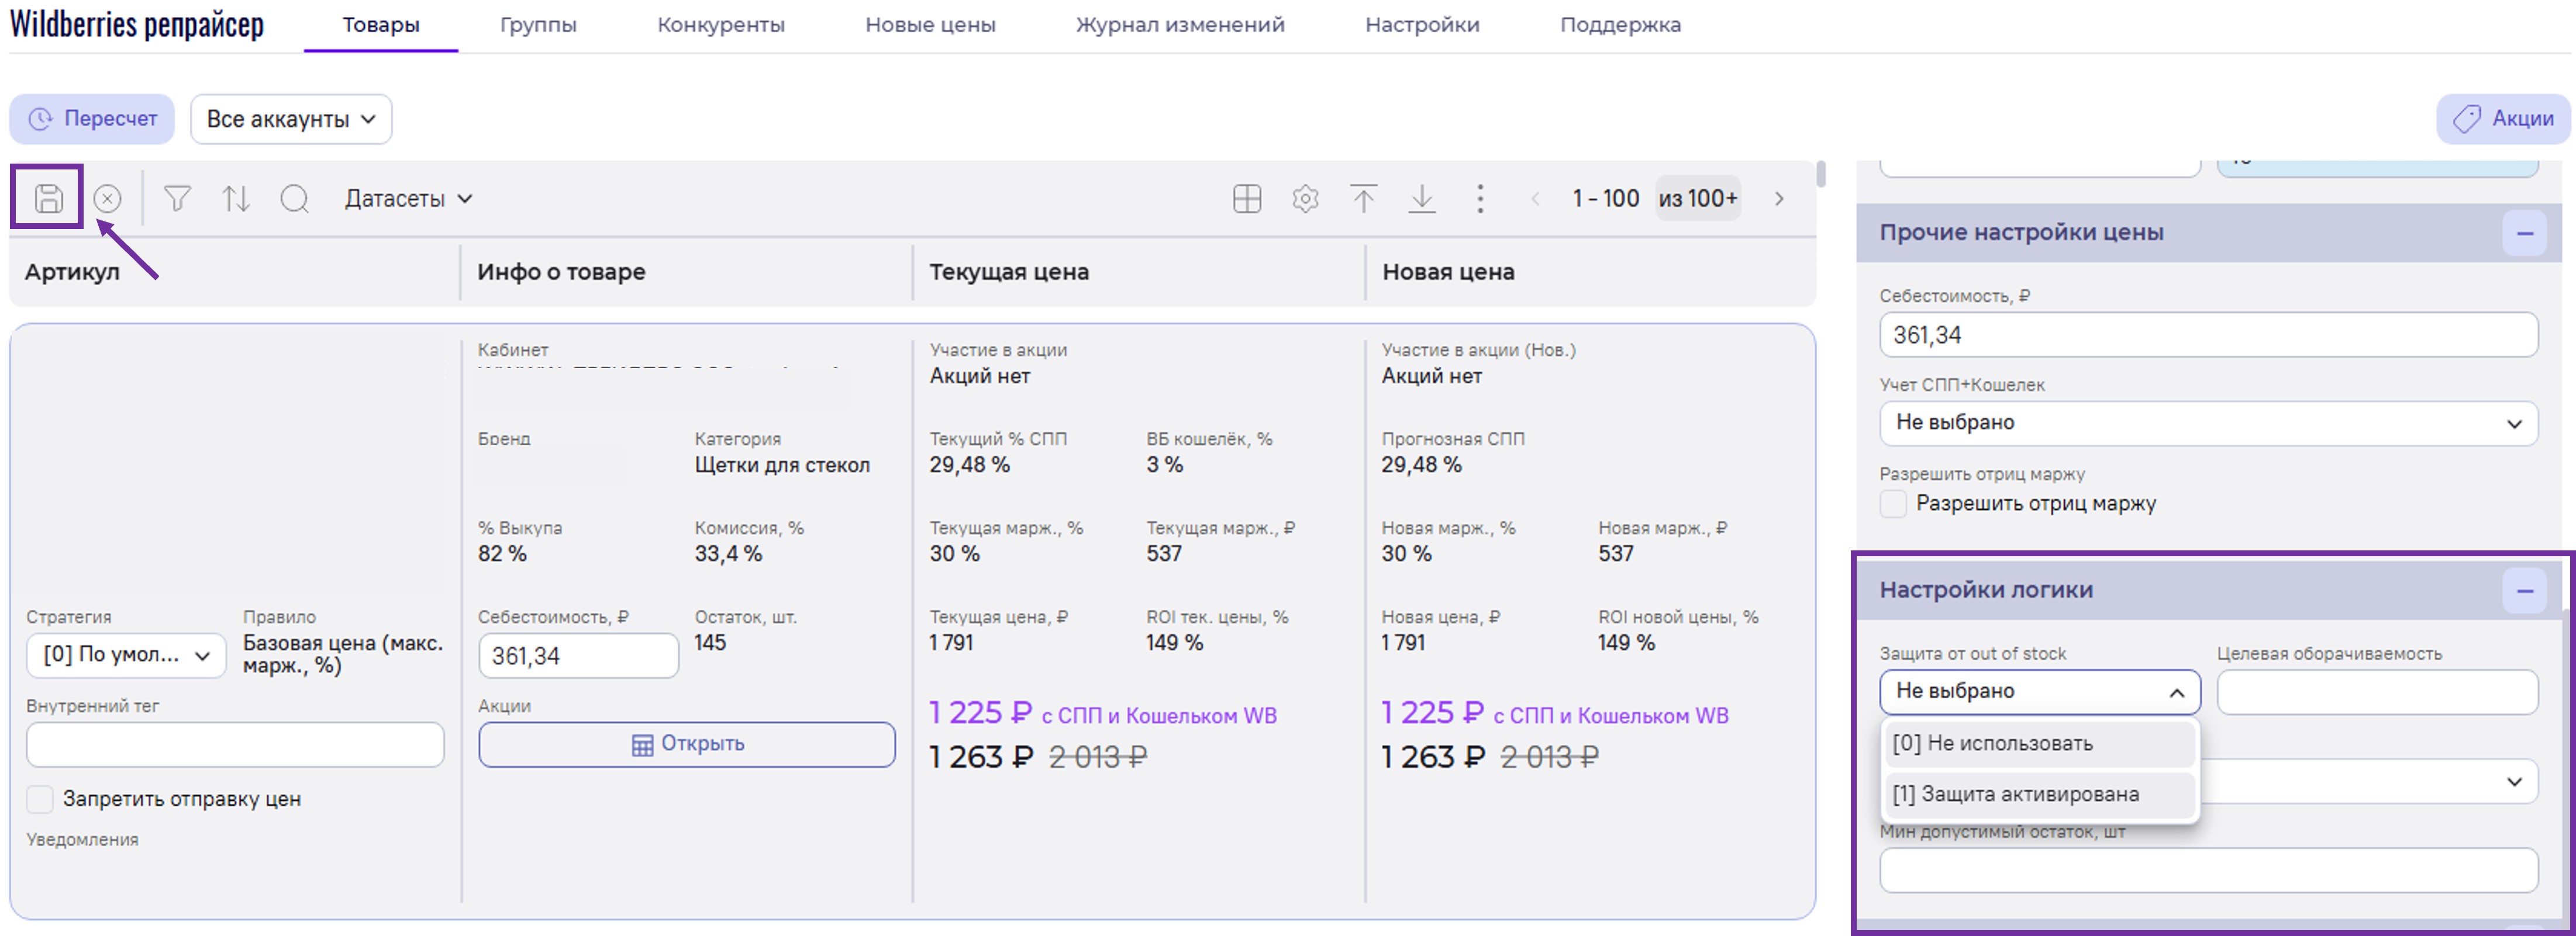Open the table settings gear icon
The height and width of the screenshot is (936, 2576).
pyautogui.click(x=1305, y=199)
